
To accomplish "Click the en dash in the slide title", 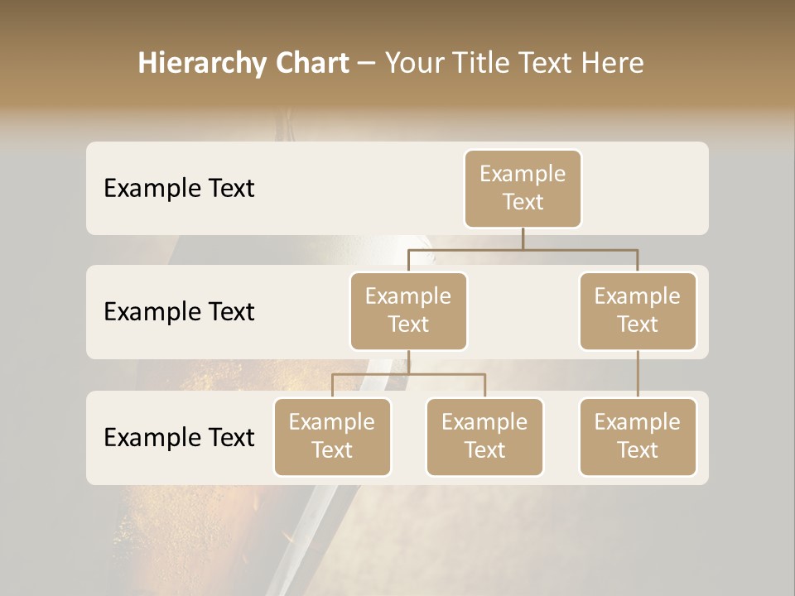I will [x=366, y=64].
